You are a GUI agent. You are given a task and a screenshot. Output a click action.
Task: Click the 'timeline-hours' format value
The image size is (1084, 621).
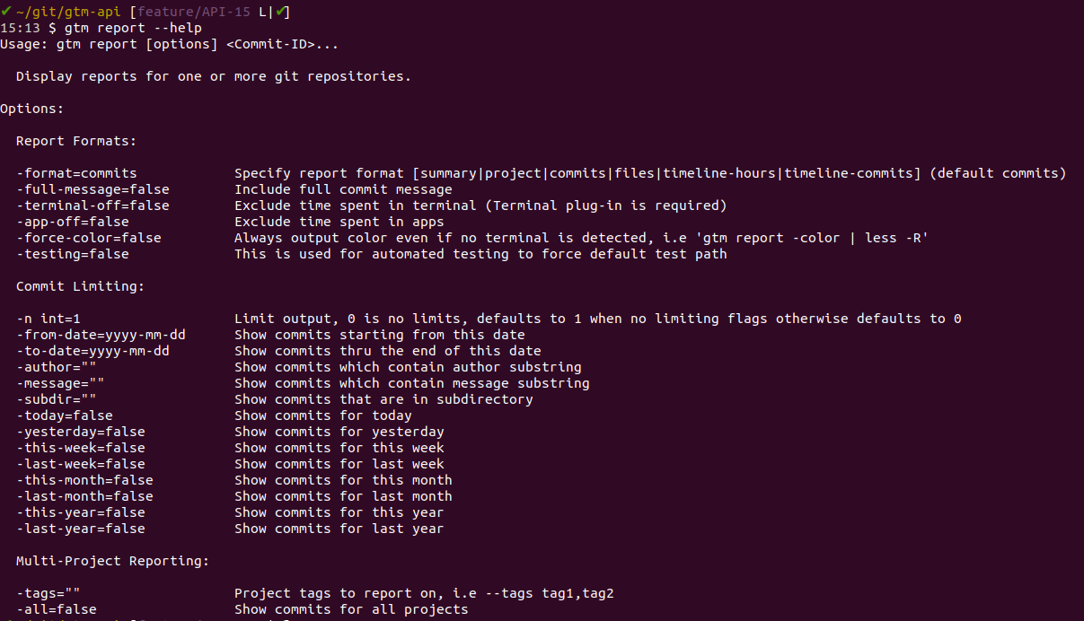719,173
